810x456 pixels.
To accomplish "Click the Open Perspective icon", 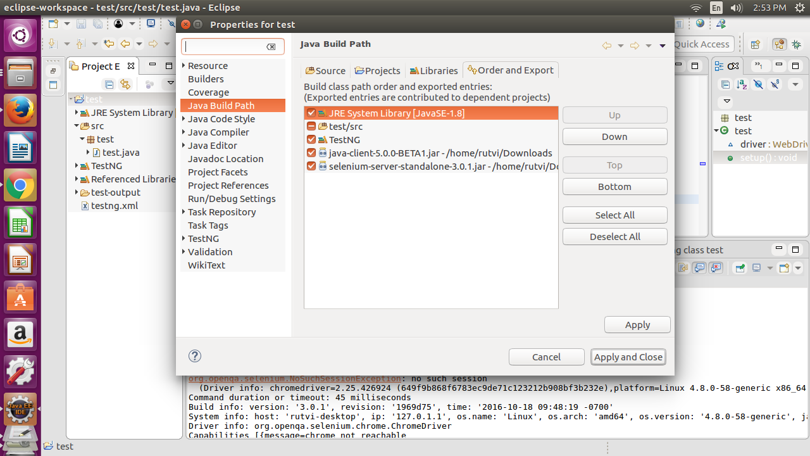I will (x=755, y=44).
